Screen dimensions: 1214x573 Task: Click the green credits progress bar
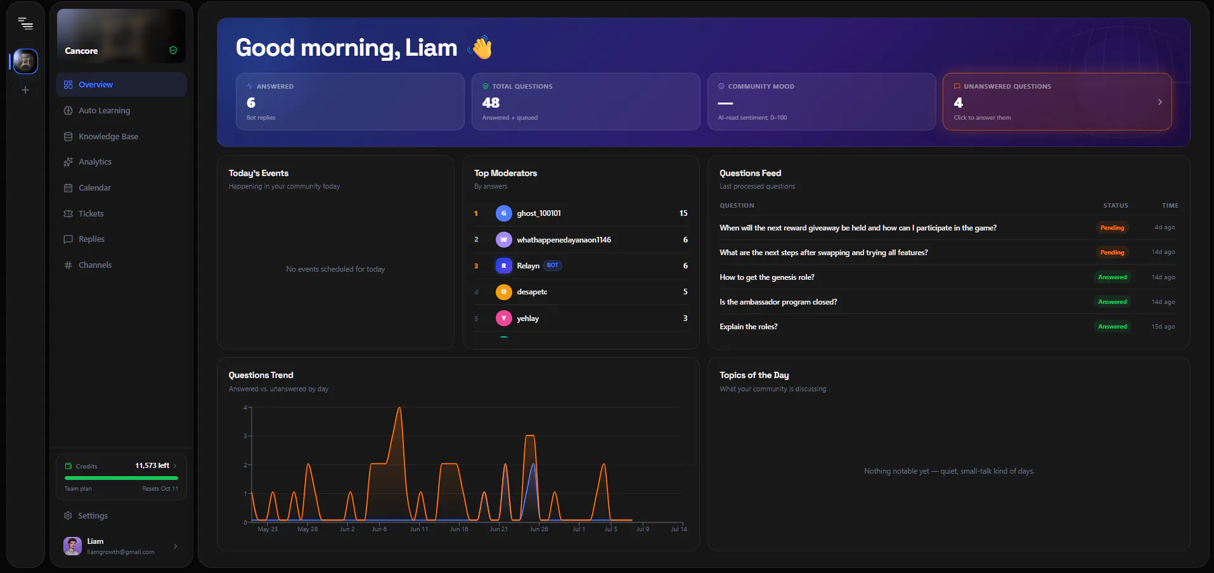[x=121, y=478]
